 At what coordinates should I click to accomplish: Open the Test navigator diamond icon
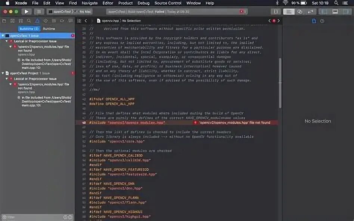point(46,21)
